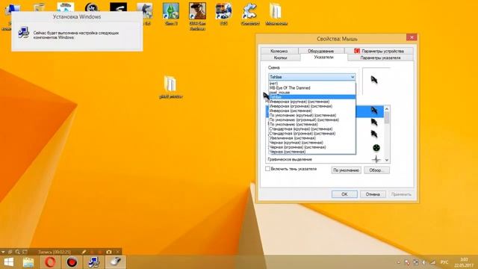
Task: Choose Черная (системная) scheme
Action: pyautogui.click(x=312, y=152)
